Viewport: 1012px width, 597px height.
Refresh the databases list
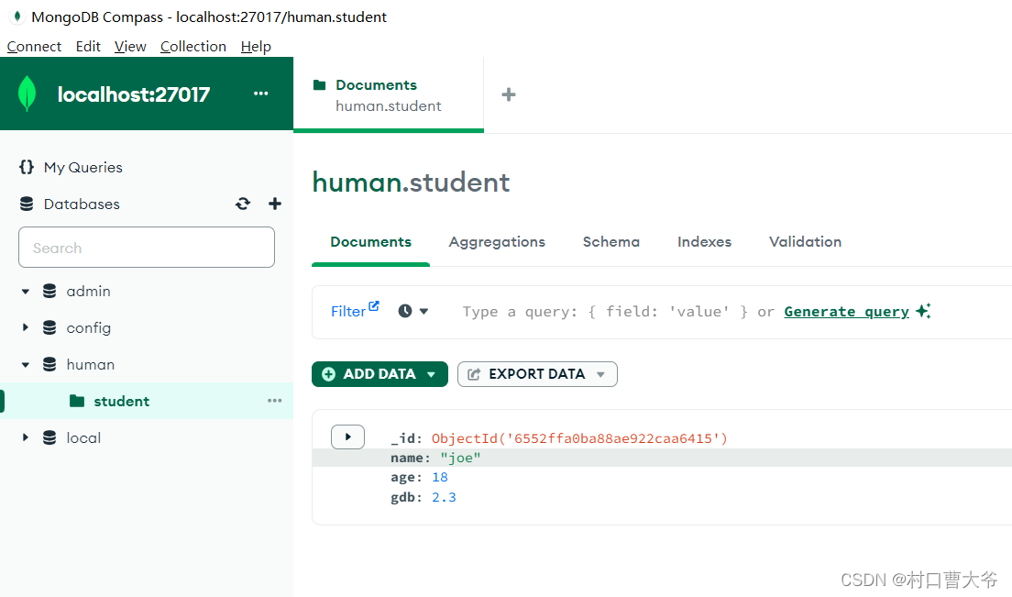pyautogui.click(x=243, y=204)
